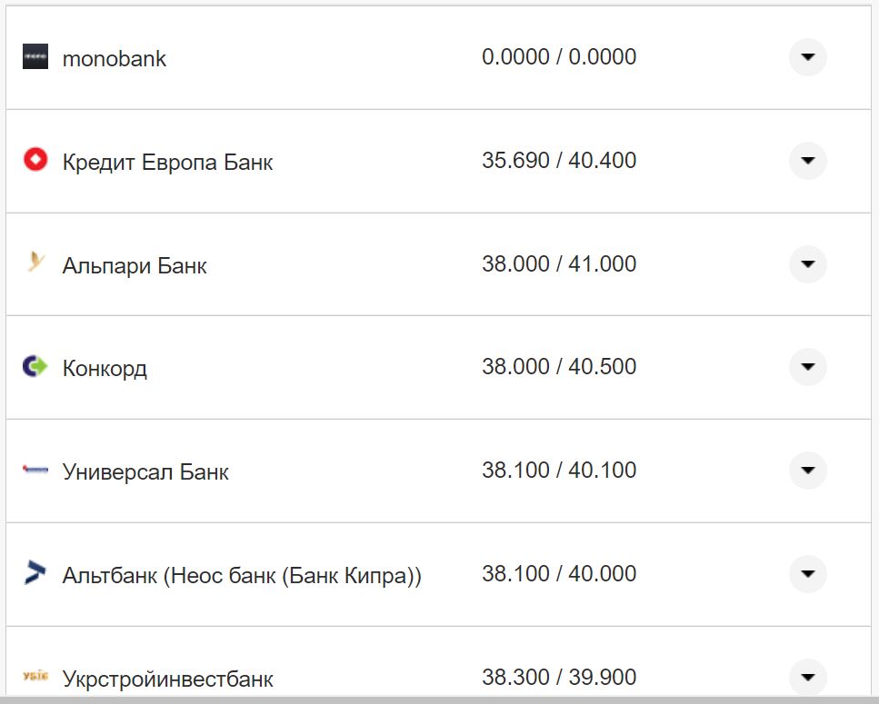Click the Конкорд bank name
This screenshot has height=704, width=879.
(105, 369)
